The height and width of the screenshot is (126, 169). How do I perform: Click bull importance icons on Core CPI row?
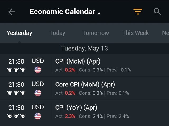[16, 93]
